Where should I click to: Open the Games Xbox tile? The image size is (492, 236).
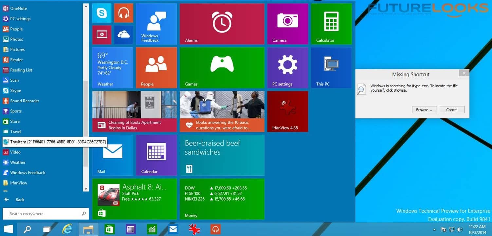click(x=222, y=68)
